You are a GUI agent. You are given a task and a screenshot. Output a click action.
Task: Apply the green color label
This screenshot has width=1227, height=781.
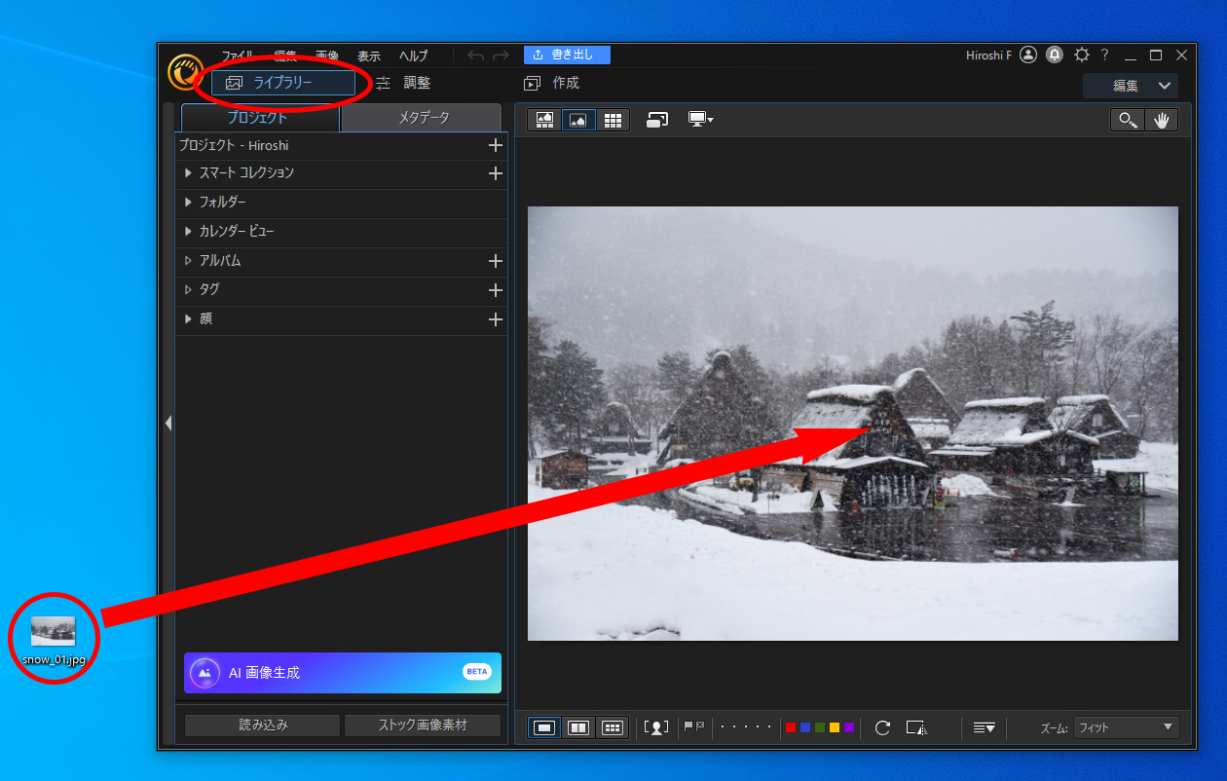coord(820,727)
